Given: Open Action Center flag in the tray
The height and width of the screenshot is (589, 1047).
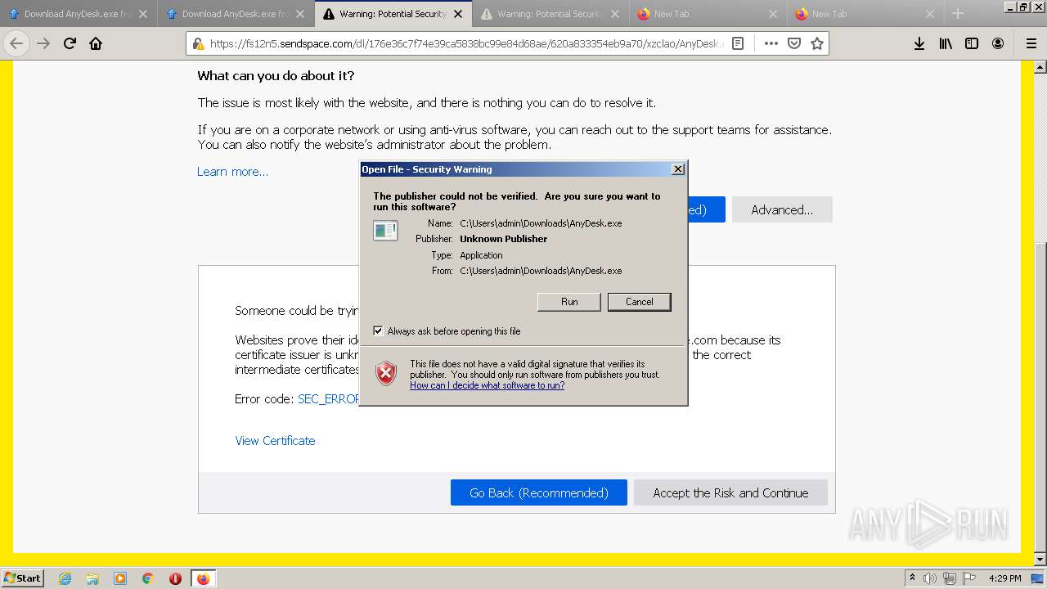Looking at the screenshot, I should pyautogui.click(x=970, y=578).
